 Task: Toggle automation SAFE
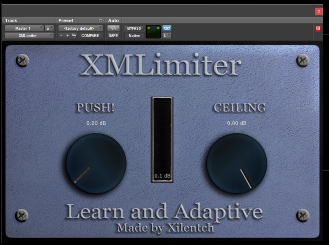click(x=113, y=36)
